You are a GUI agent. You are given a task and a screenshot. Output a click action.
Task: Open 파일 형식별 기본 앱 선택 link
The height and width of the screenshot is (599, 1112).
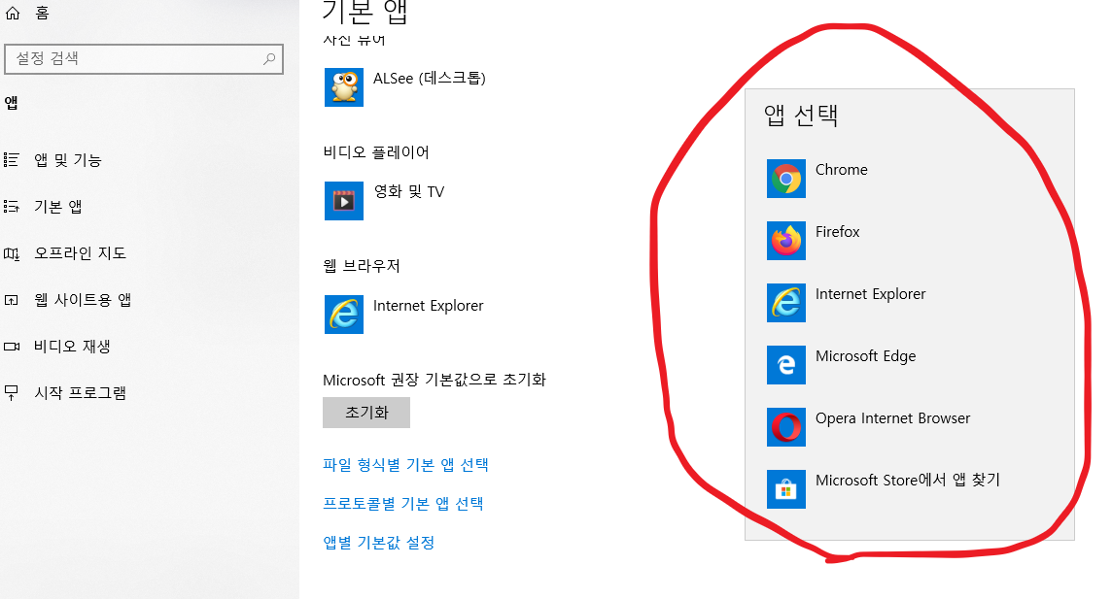[x=405, y=465]
